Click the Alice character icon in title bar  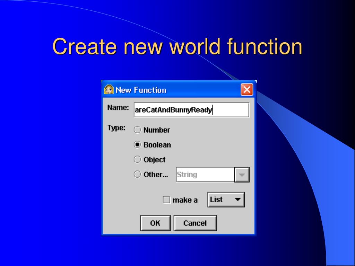(109, 90)
